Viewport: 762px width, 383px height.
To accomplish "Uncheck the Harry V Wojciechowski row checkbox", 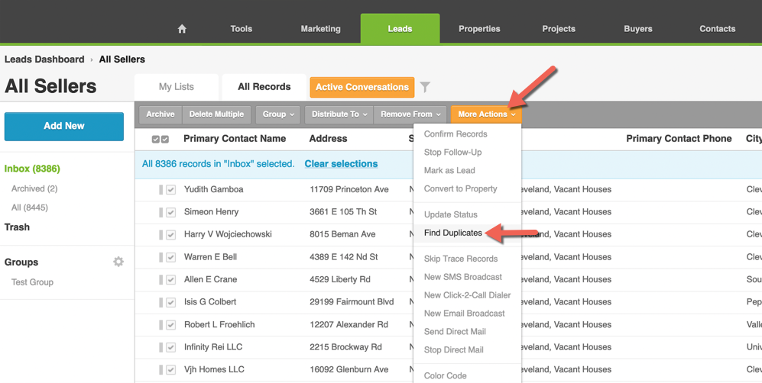I will tap(170, 235).
